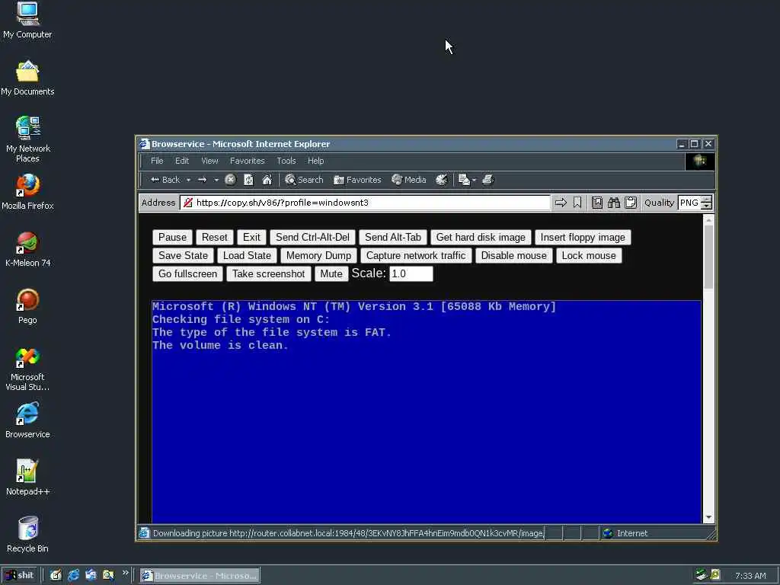Image resolution: width=780 pixels, height=585 pixels.
Task: Select the Microsoft Visual Studio desktop shortcut
Action: pyautogui.click(x=27, y=369)
